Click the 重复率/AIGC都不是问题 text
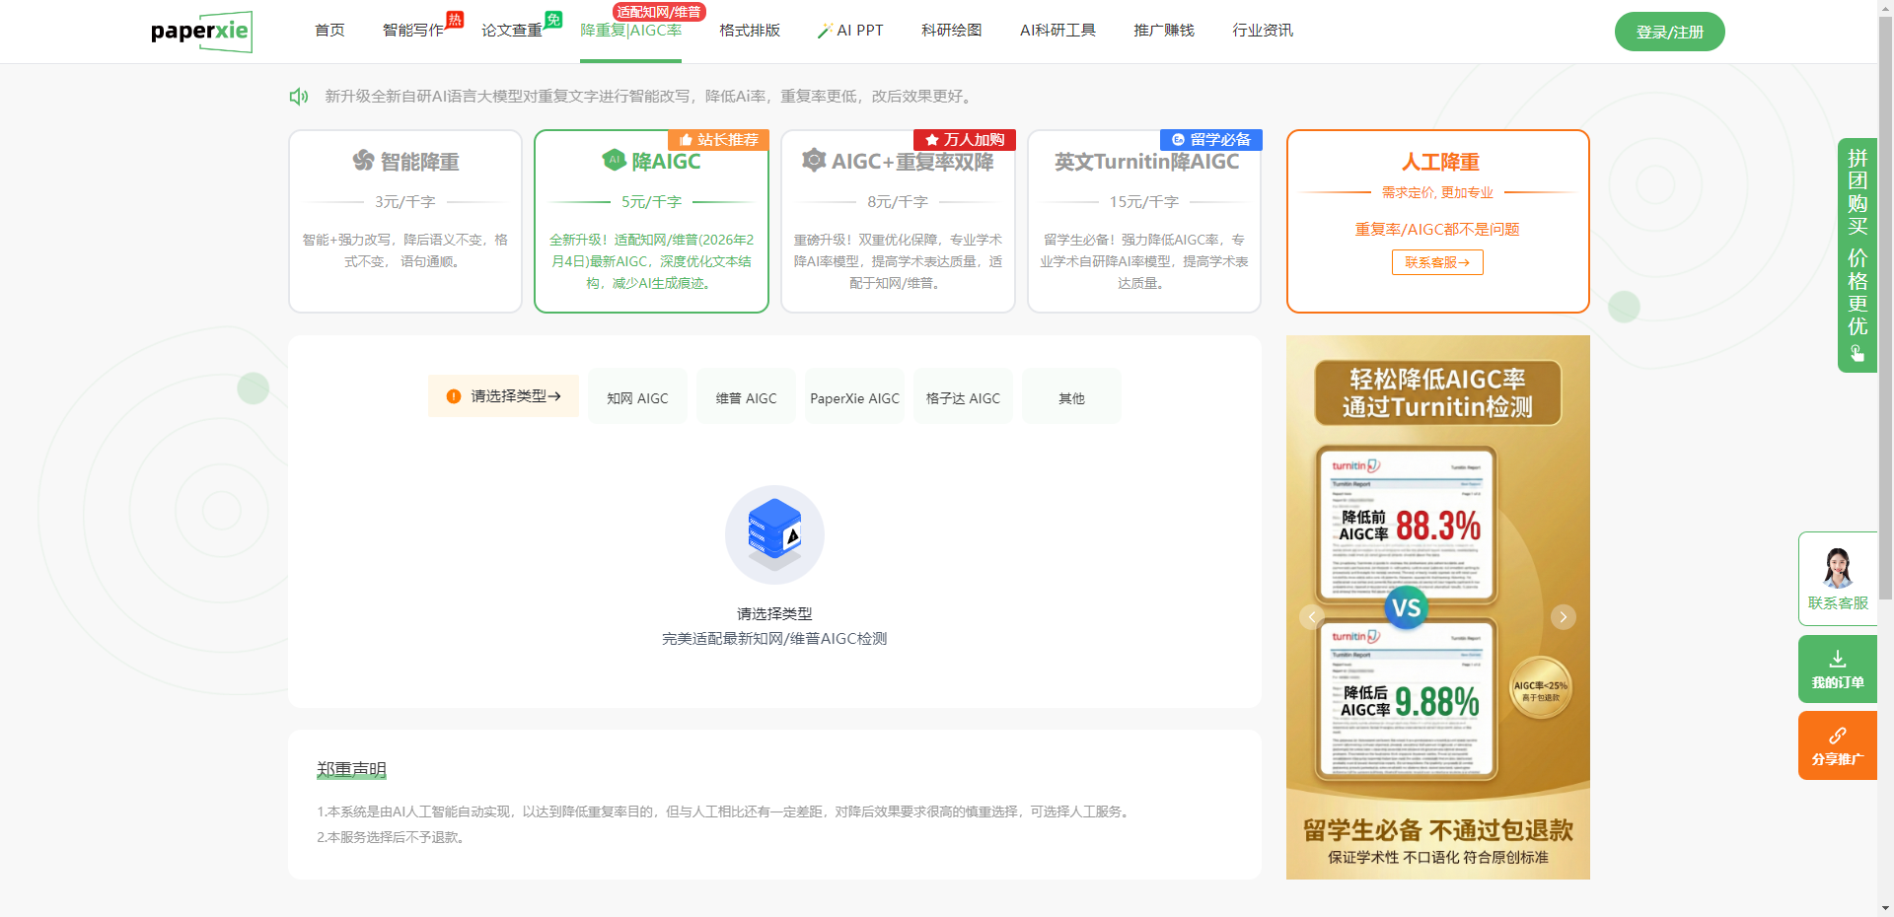 point(1437,229)
